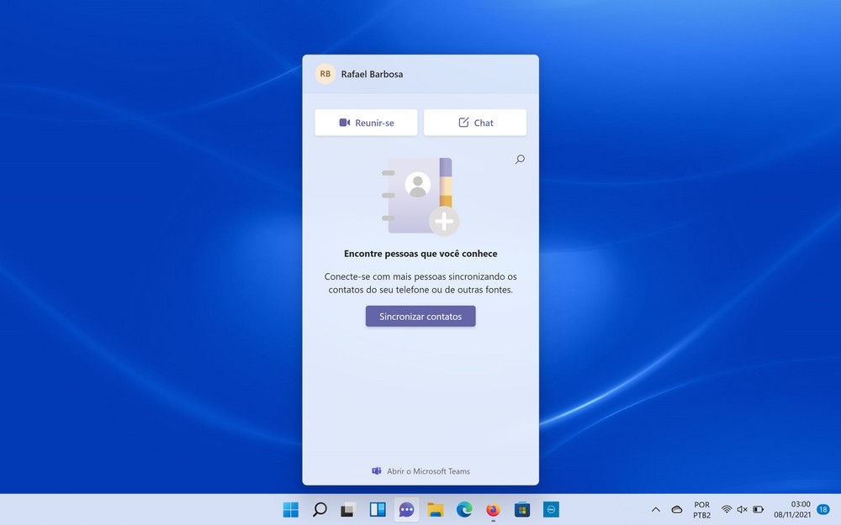Open taskbar Search
This screenshot has height=525, width=841.
pos(320,510)
